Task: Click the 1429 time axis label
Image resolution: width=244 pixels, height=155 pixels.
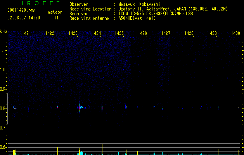Action: (212, 33)
